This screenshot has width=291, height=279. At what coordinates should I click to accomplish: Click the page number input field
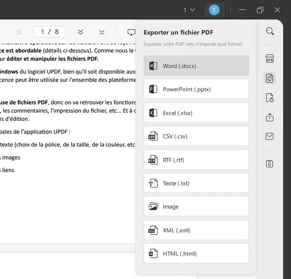tap(49, 32)
